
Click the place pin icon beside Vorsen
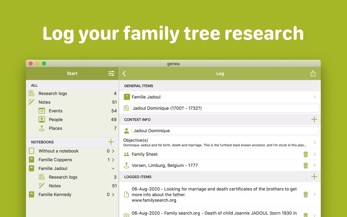click(x=126, y=165)
